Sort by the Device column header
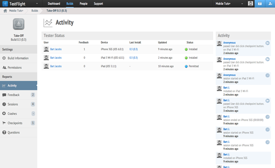Image resolution: width=275 pixels, height=168 pixels. [x=104, y=42]
